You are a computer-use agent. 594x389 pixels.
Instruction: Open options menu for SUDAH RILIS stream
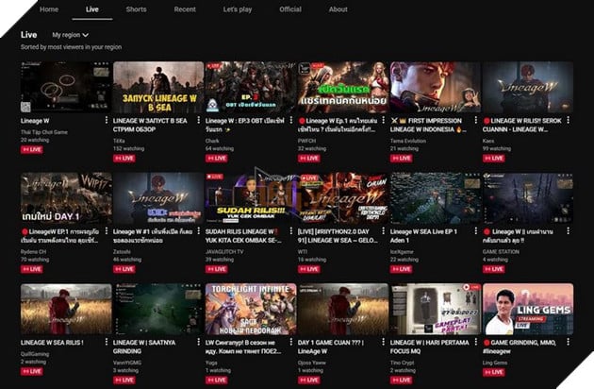291,231
